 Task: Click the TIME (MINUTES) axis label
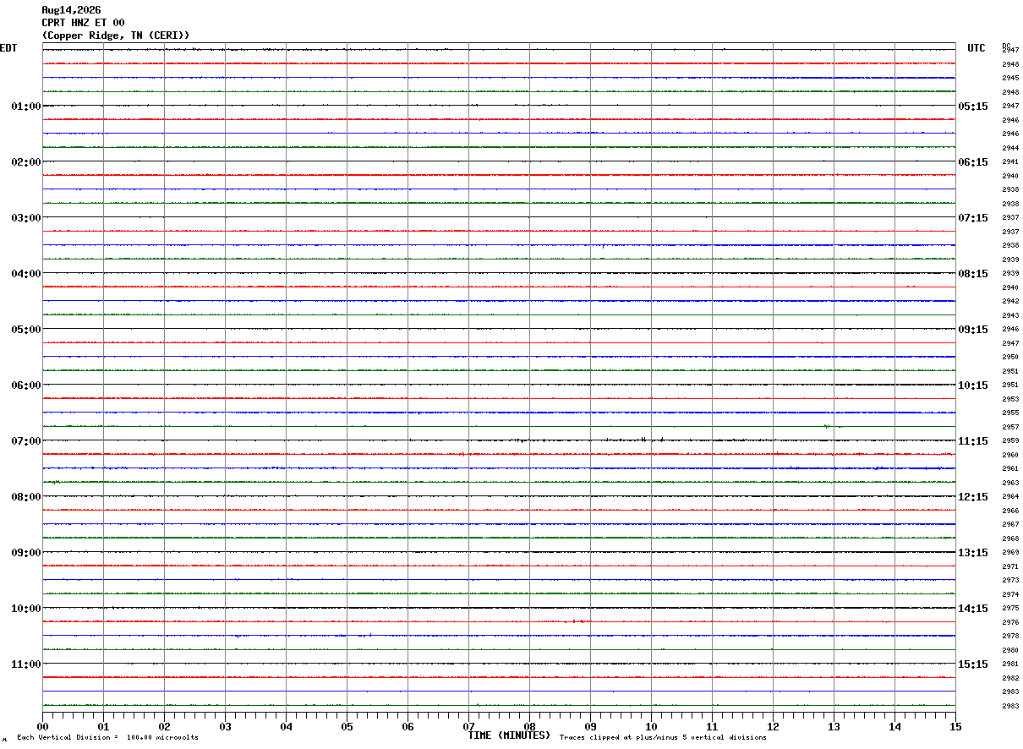tap(509, 735)
